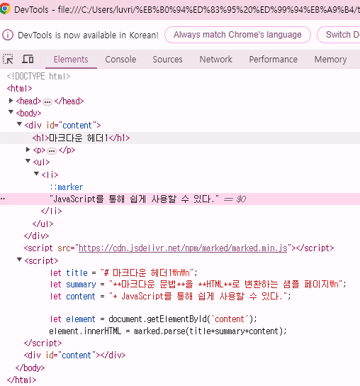Select the closing div tag after ul
Viewport: 360px width, 386px height.
[x=36, y=236]
